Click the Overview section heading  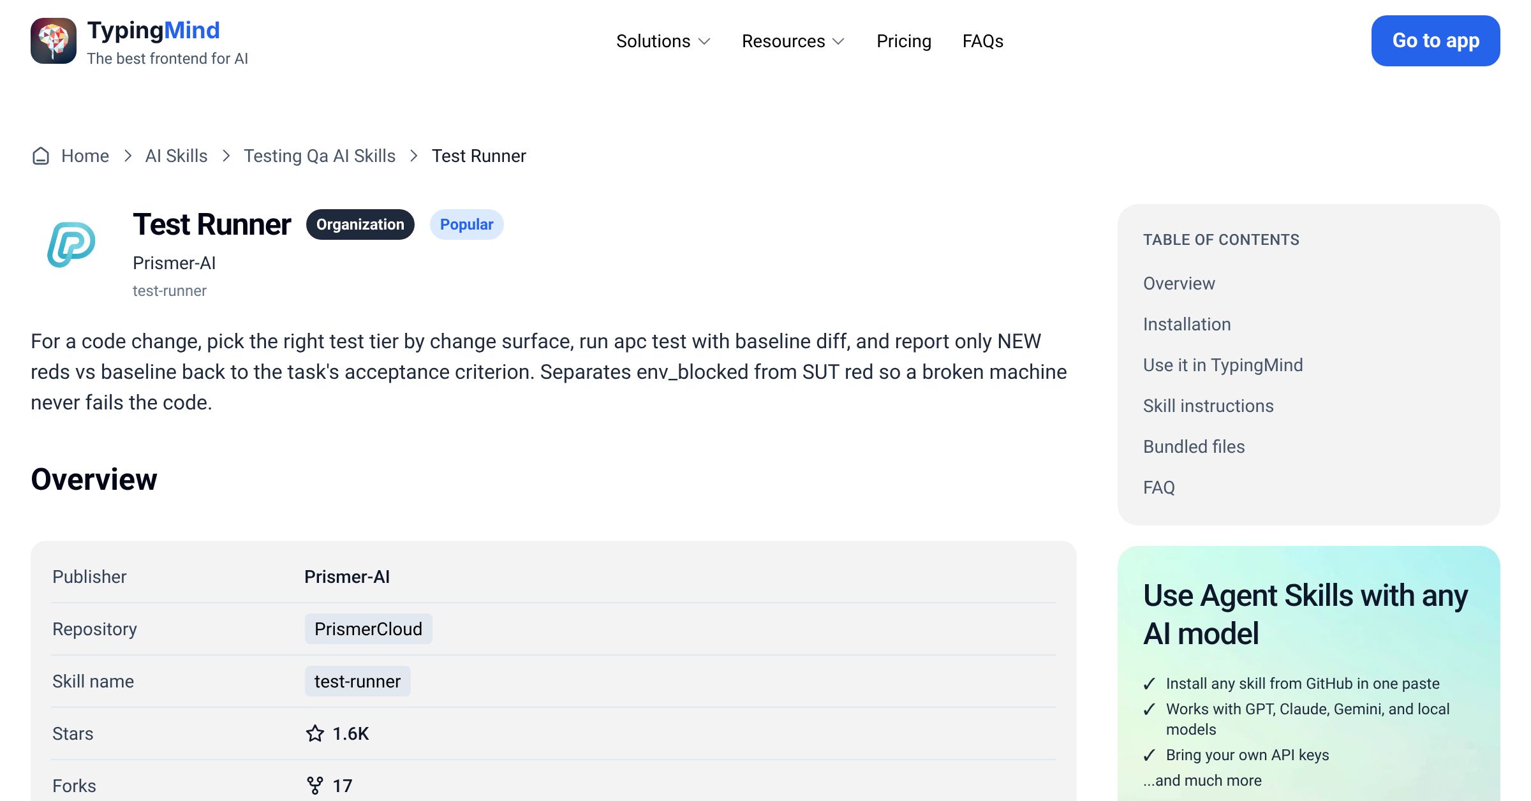click(94, 479)
